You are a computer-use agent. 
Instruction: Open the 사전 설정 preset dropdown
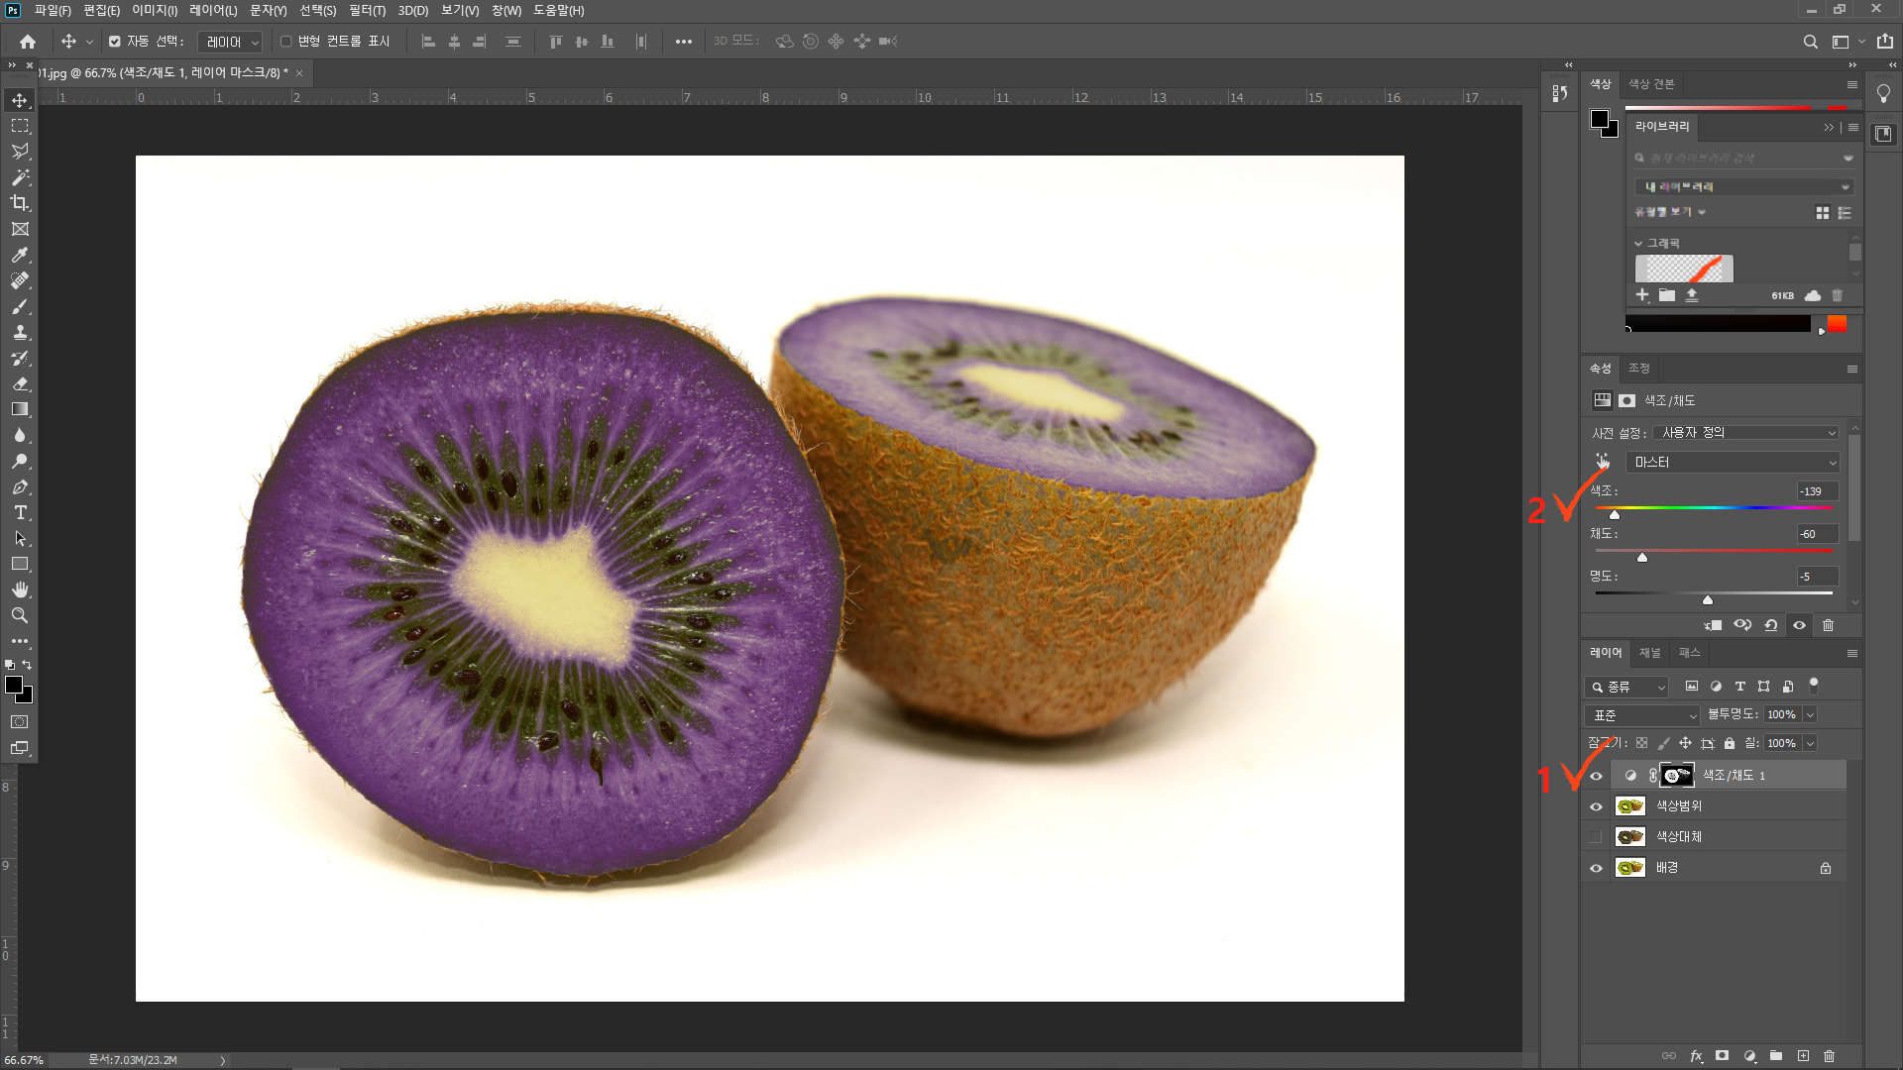1745,433
